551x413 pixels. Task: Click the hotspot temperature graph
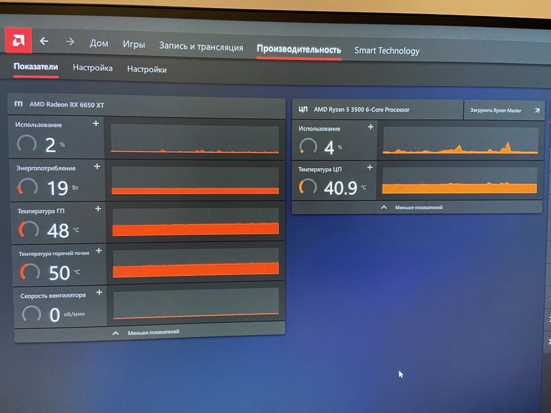(196, 263)
